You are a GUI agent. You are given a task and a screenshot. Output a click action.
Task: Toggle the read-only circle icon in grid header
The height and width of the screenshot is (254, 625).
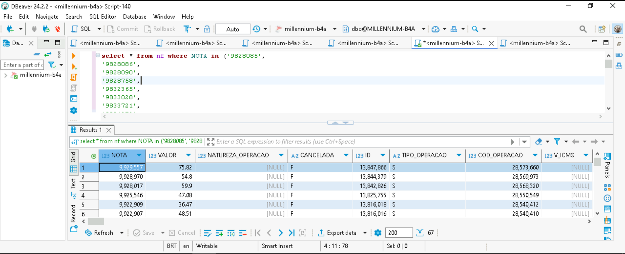coord(94,156)
